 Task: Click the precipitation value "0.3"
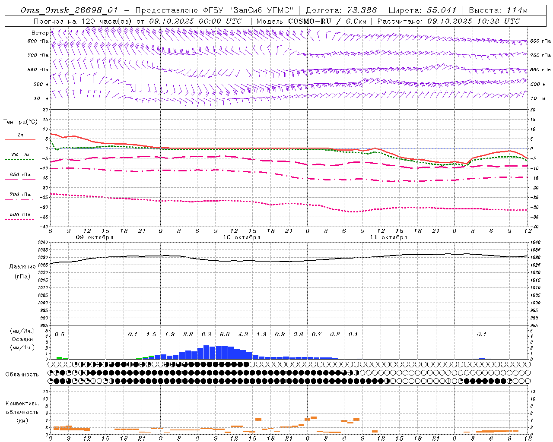(x=335, y=335)
